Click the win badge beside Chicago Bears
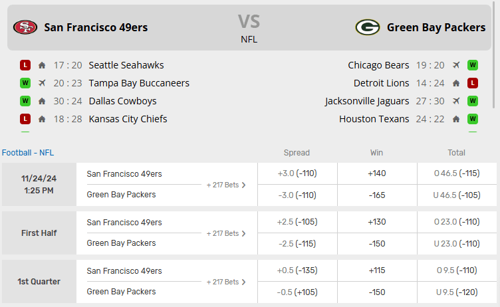The height and width of the screenshot is (307, 500). [473, 65]
